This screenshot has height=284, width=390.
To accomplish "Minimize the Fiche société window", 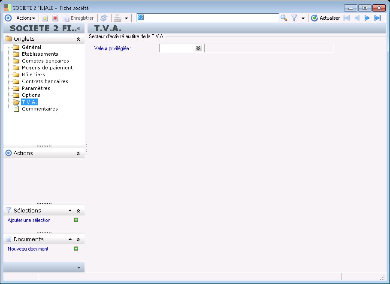I will (x=351, y=8).
